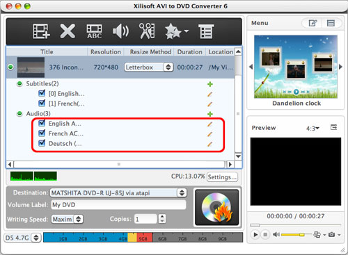Collapse the 376 Incon title row
This screenshot has width=348, height=255.
(x=10, y=67)
